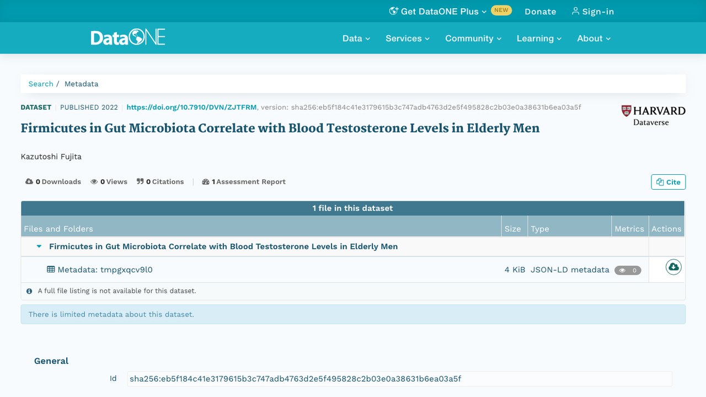The width and height of the screenshot is (706, 397).
Task: Click the table icon beside Metadata: tmpgxqcv9l0
Action: point(51,270)
